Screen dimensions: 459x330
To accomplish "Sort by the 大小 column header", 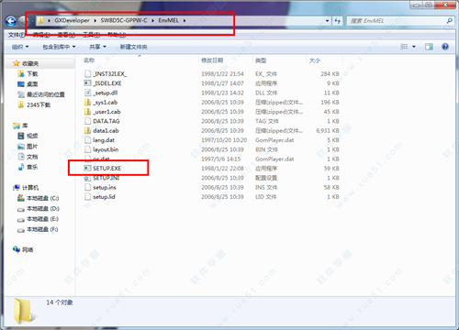I will 315,60.
